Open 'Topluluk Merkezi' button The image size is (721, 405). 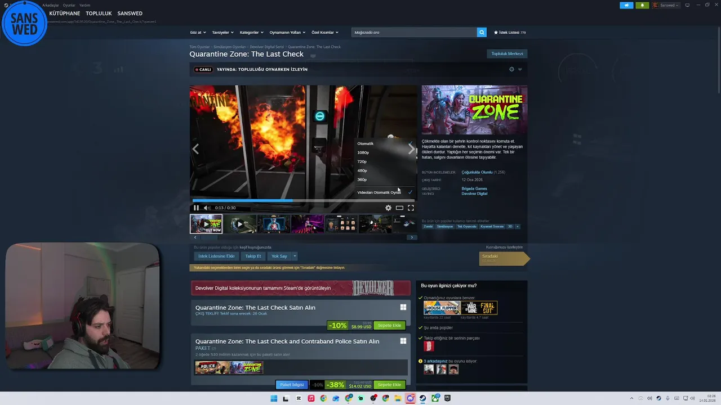point(507,54)
